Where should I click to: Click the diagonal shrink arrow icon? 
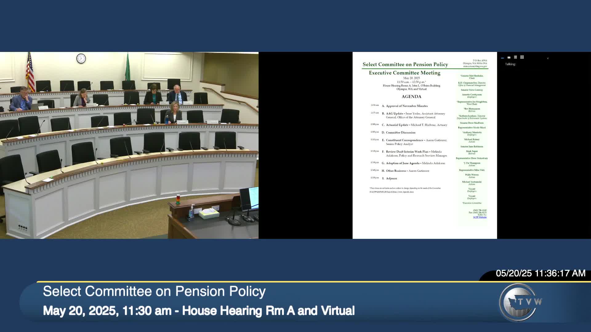548,58
